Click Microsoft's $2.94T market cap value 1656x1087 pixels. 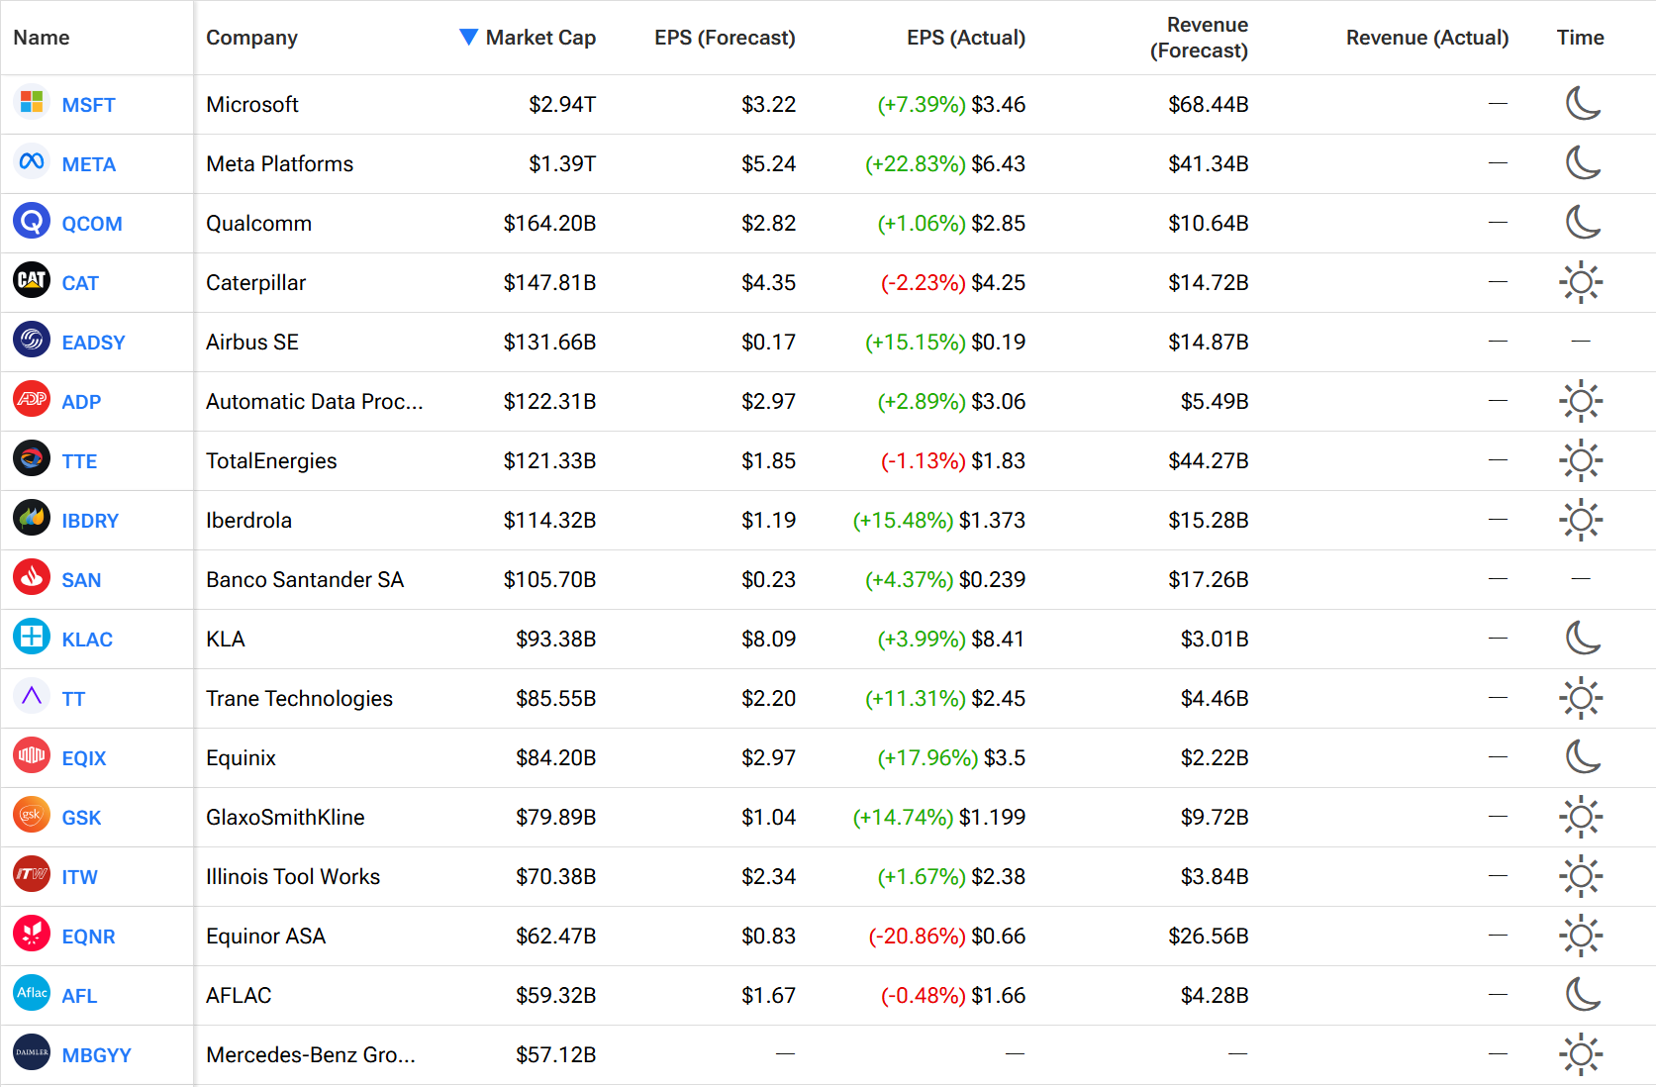coord(562,104)
